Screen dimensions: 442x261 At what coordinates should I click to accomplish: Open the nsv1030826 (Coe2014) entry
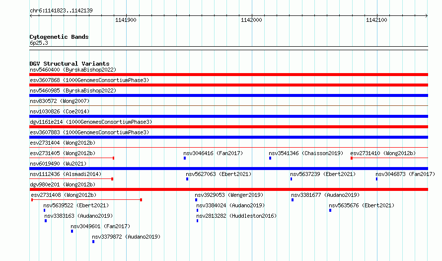60,111
